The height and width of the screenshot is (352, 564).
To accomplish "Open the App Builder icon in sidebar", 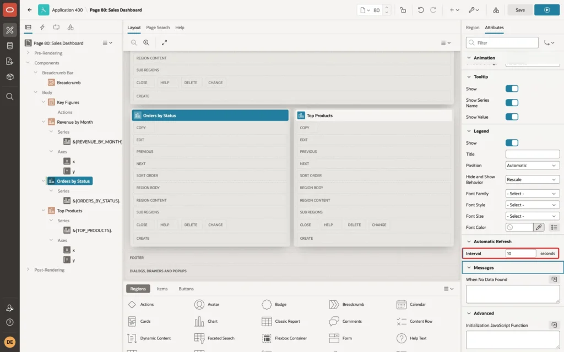I will pyautogui.click(x=10, y=30).
